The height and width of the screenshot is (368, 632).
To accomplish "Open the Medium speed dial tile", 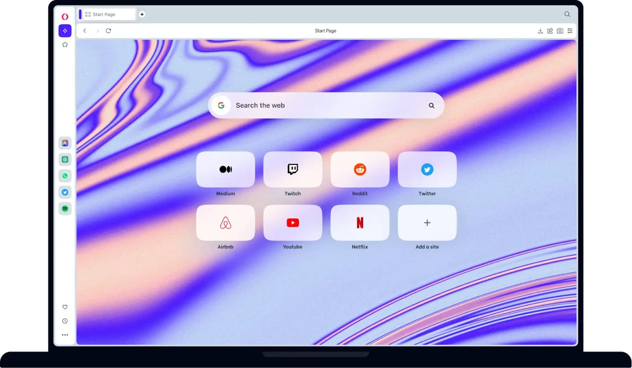I will (226, 169).
